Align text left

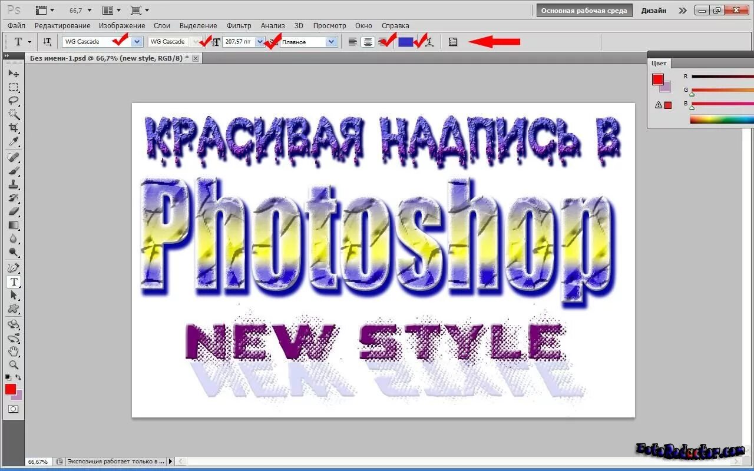click(352, 42)
